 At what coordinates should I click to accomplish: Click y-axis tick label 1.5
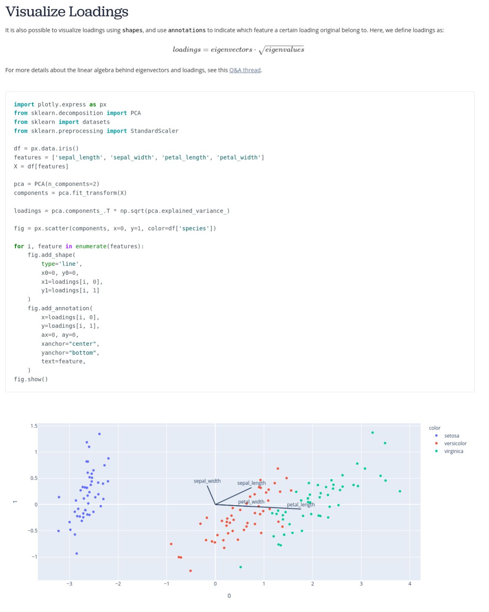coord(34,426)
